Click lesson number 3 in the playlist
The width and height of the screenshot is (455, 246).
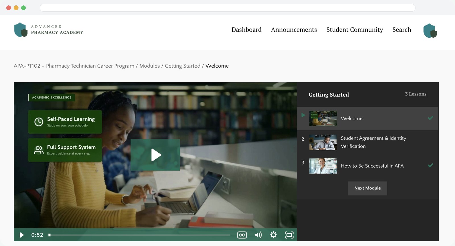tap(303, 163)
